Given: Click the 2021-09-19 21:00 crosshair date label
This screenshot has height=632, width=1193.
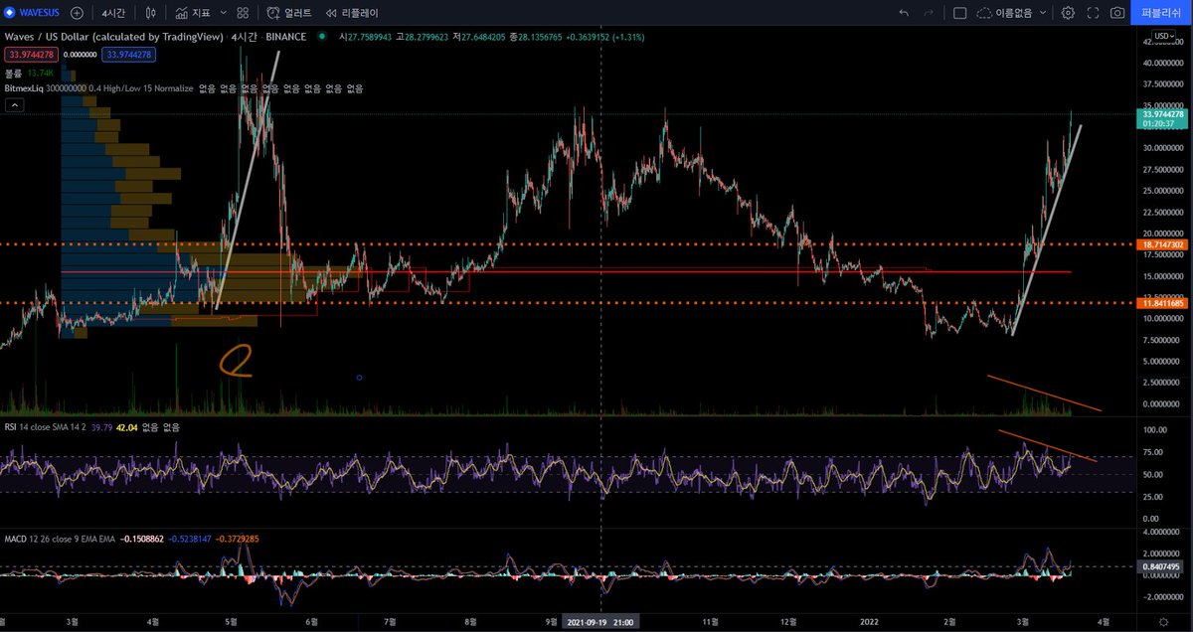Looking at the screenshot, I should (x=600, y=623).
